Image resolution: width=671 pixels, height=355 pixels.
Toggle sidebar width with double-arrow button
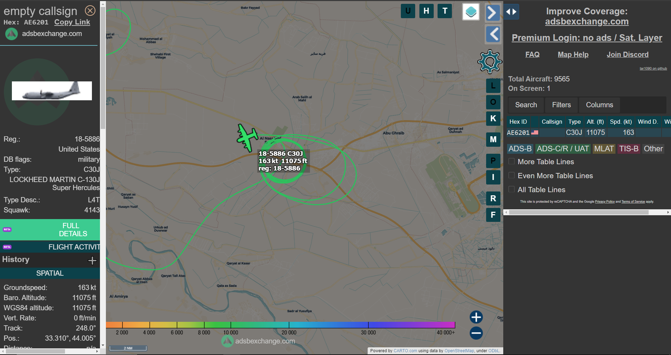511,12
